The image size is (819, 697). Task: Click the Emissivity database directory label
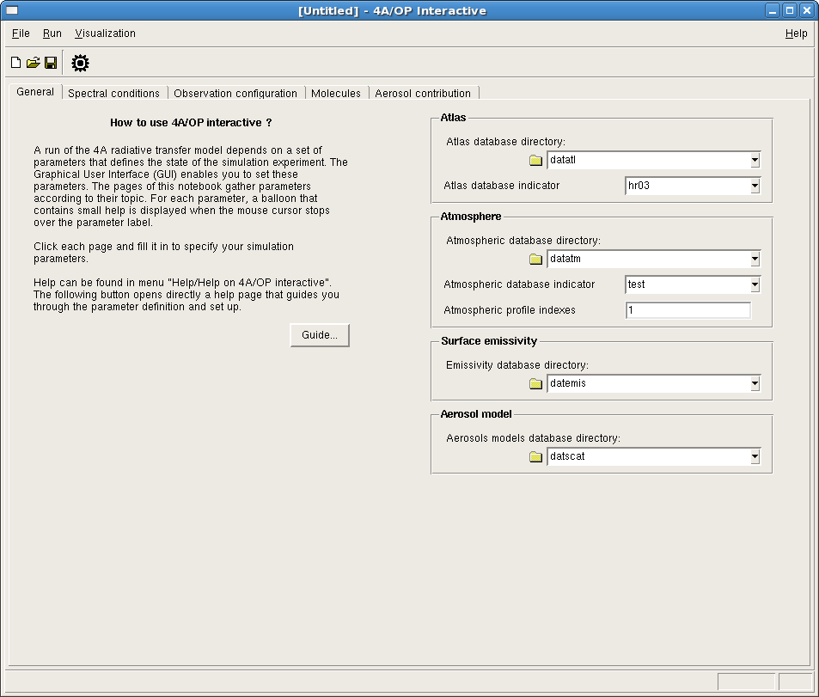point(517,364)
